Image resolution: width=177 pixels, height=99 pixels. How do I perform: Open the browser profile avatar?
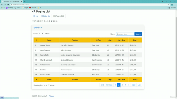coord(172,5)
